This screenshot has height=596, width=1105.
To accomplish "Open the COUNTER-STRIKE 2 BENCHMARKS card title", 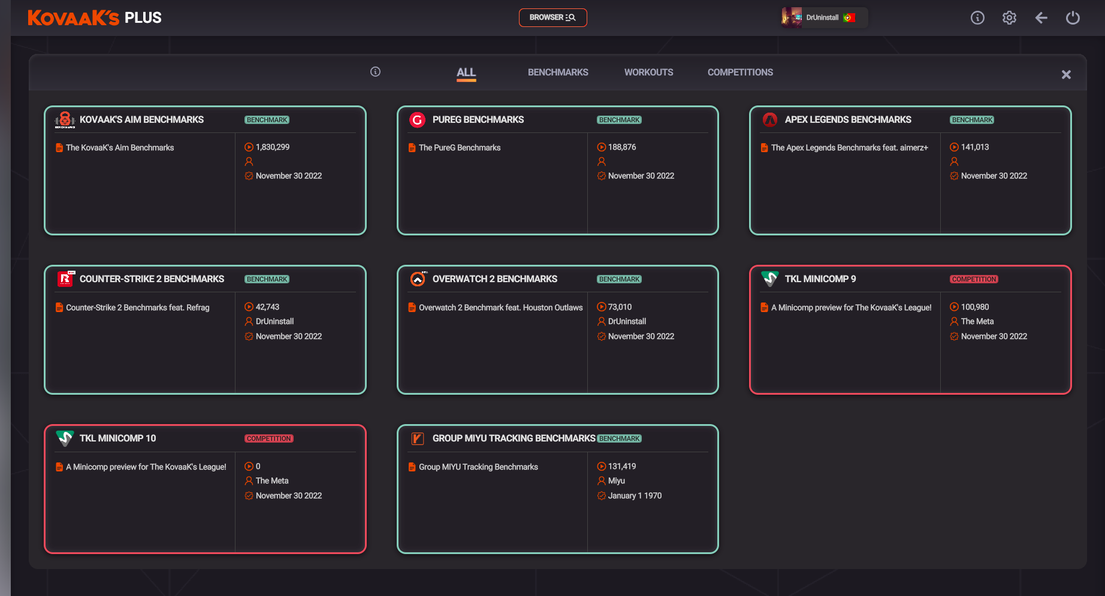I will pyautogui.click(x=152, y=279).
